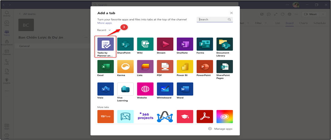The height and width of the screenshot is (140, 331).
Task: Select the picture frame app tile
Action: pyautogui.click(x=125, y=117)
